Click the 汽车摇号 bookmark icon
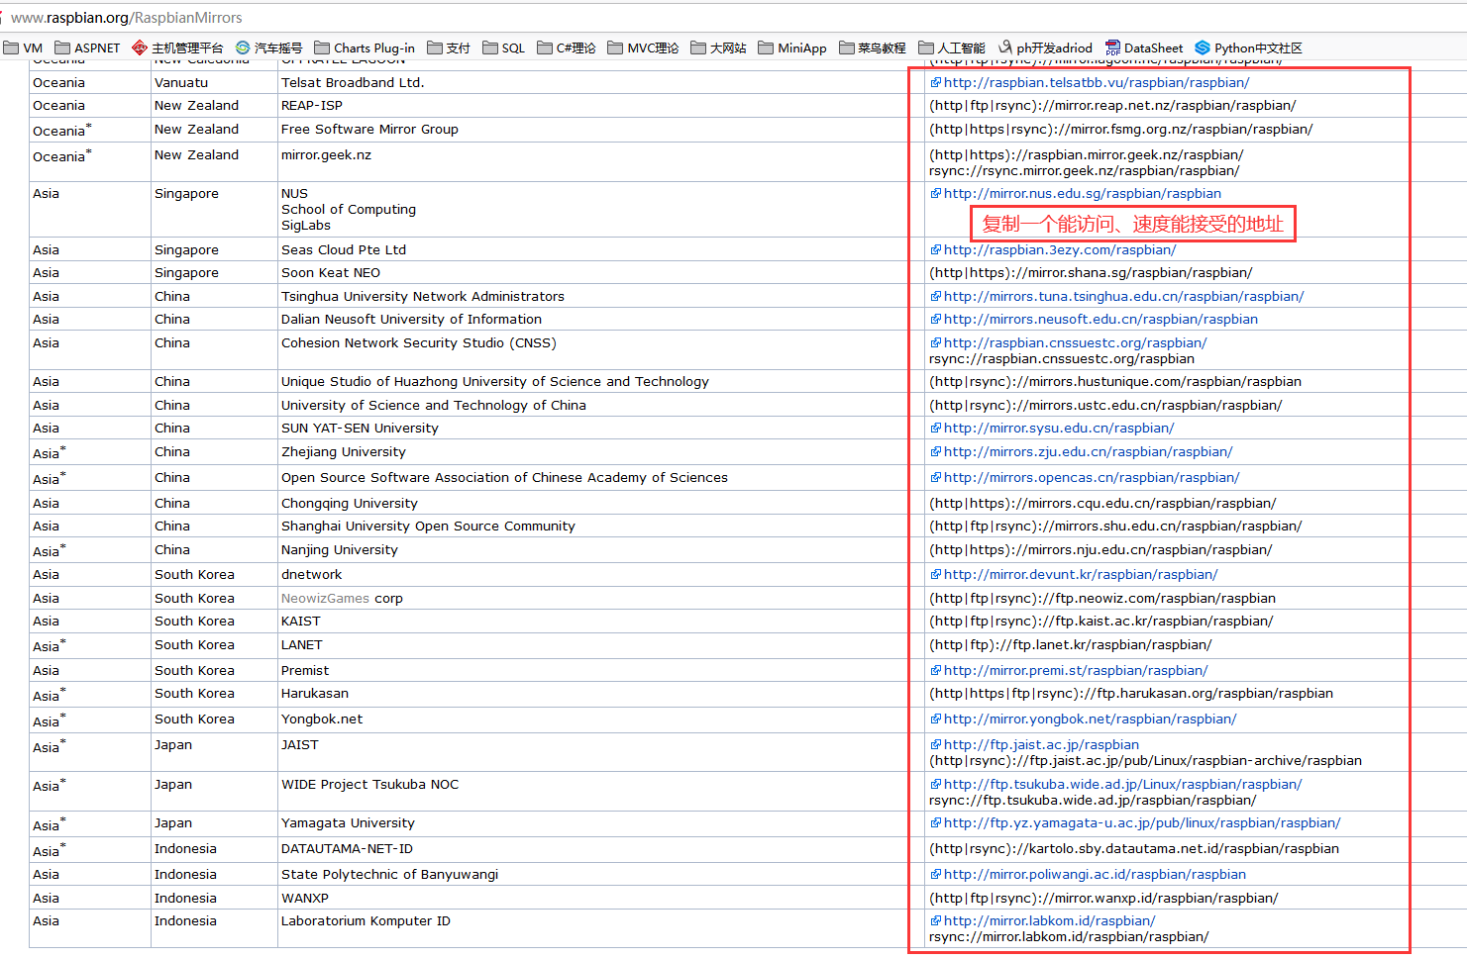The height and width of the screenshot is (959, 1467). tap(243, 48)
